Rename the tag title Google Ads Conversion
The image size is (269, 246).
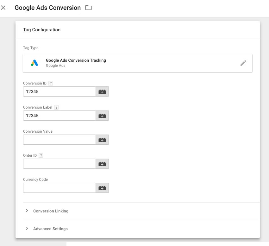47,8
